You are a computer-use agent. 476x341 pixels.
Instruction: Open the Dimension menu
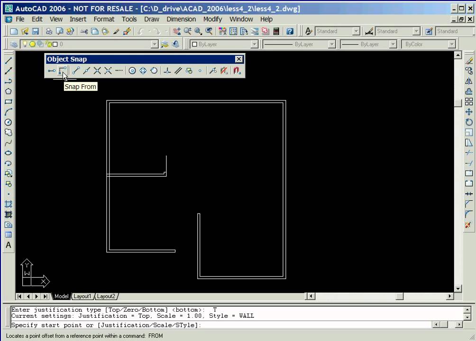click(x=181, y=19)
